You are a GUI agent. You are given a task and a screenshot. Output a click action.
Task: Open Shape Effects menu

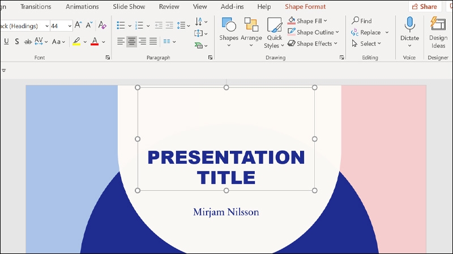tap(313, 43)
